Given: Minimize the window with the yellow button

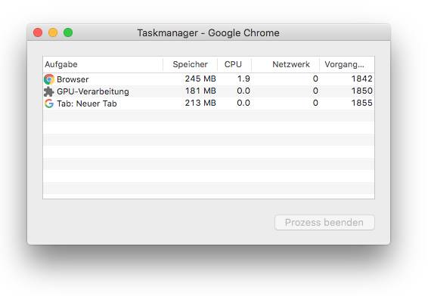Looking at the screenshot, I should [53, 32].
